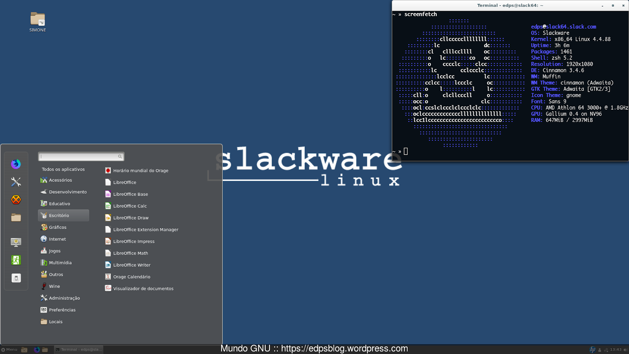This screenshot has height=354, width=629.
Task: Focus the application menu search field
Action: 81,157
